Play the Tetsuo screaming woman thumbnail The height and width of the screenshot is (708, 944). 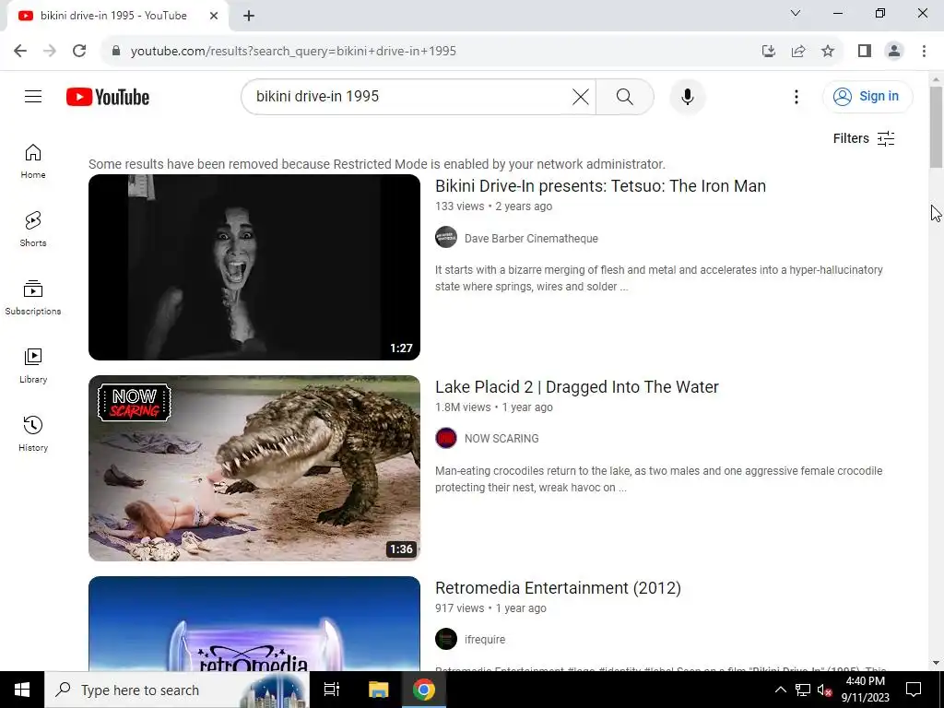pos(254,267)
